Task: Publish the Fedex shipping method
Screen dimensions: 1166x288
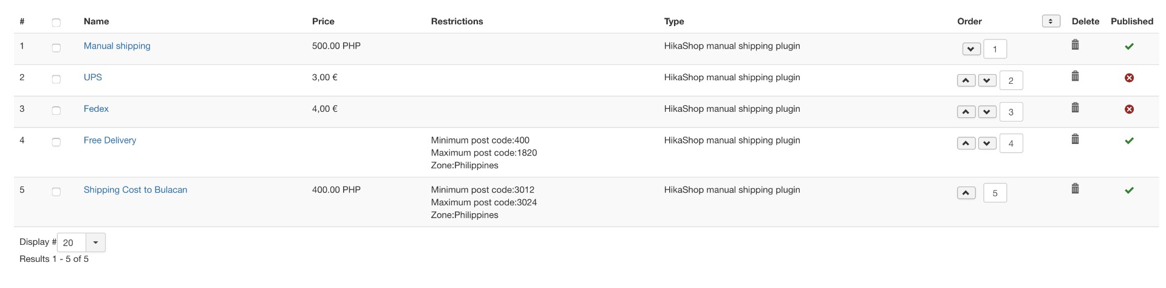Action: tap(1129, 109)
